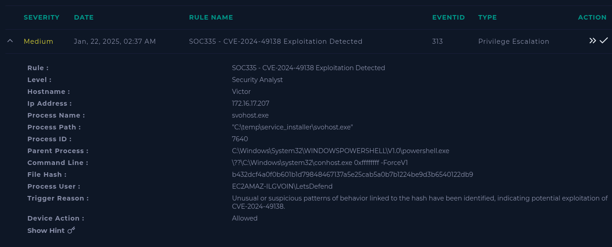Click the svohost.exe process path value
The width and height of the screenshot is (612, 247).
[x=292, y=127]
